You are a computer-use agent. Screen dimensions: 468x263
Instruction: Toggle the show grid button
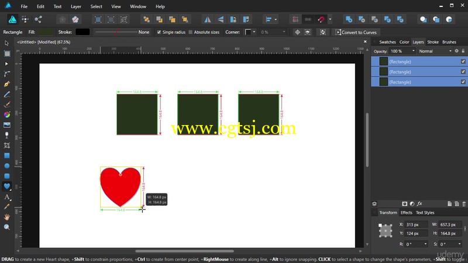pos(295,19)
